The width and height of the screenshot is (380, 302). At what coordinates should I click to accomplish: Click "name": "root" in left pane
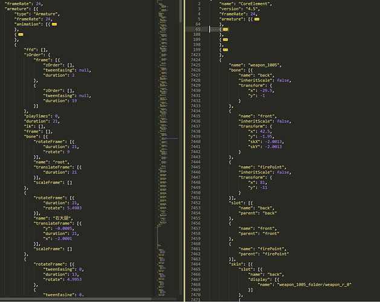click(51, 162)
